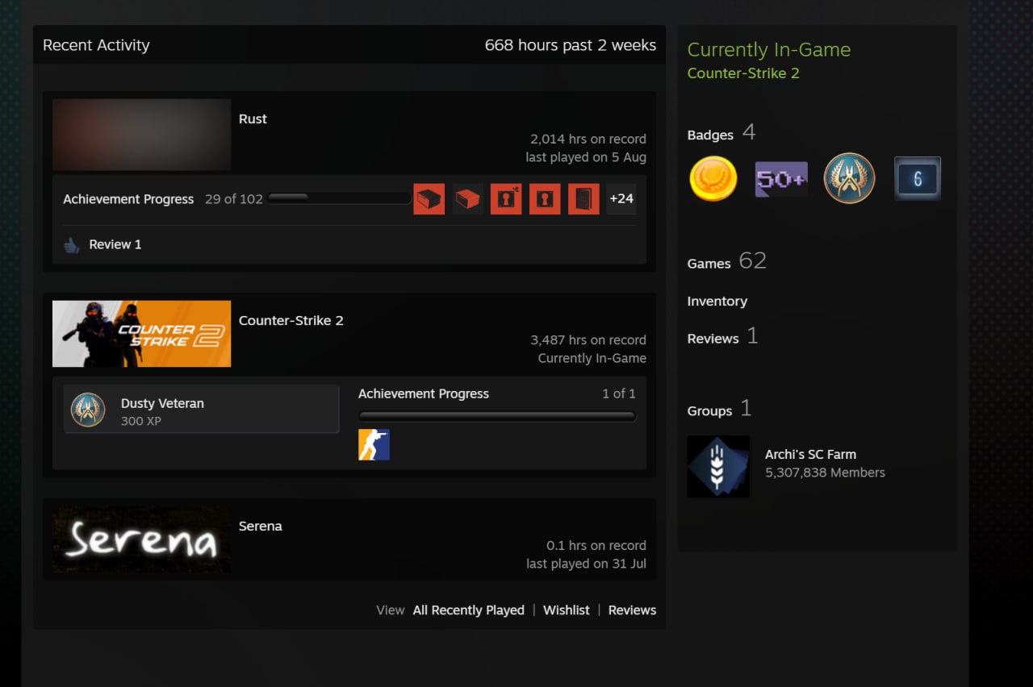Viewport: 1033px width, 687px height.
Task: Open the Counter-Strike 2 title in Recent Activity
Action: [x=291, y=320]
